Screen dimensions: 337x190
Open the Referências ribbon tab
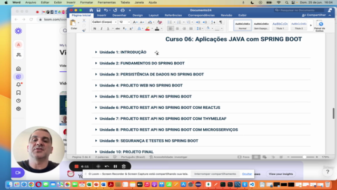coord(173,15)
